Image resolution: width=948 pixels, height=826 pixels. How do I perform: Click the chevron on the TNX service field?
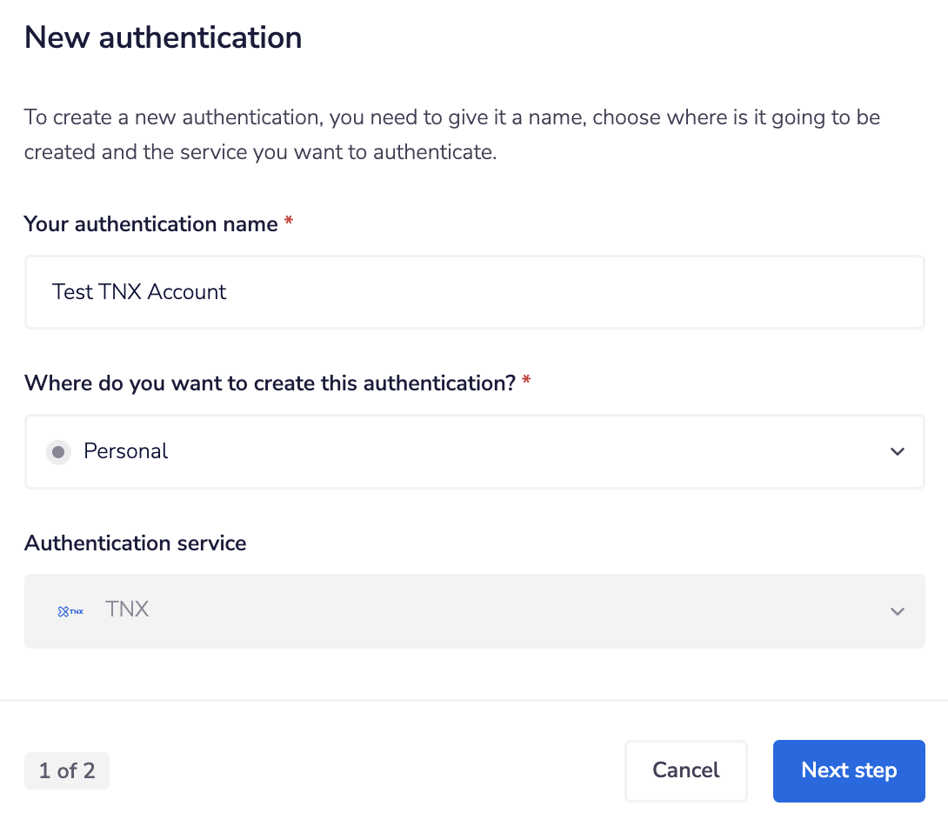(897, 611)
